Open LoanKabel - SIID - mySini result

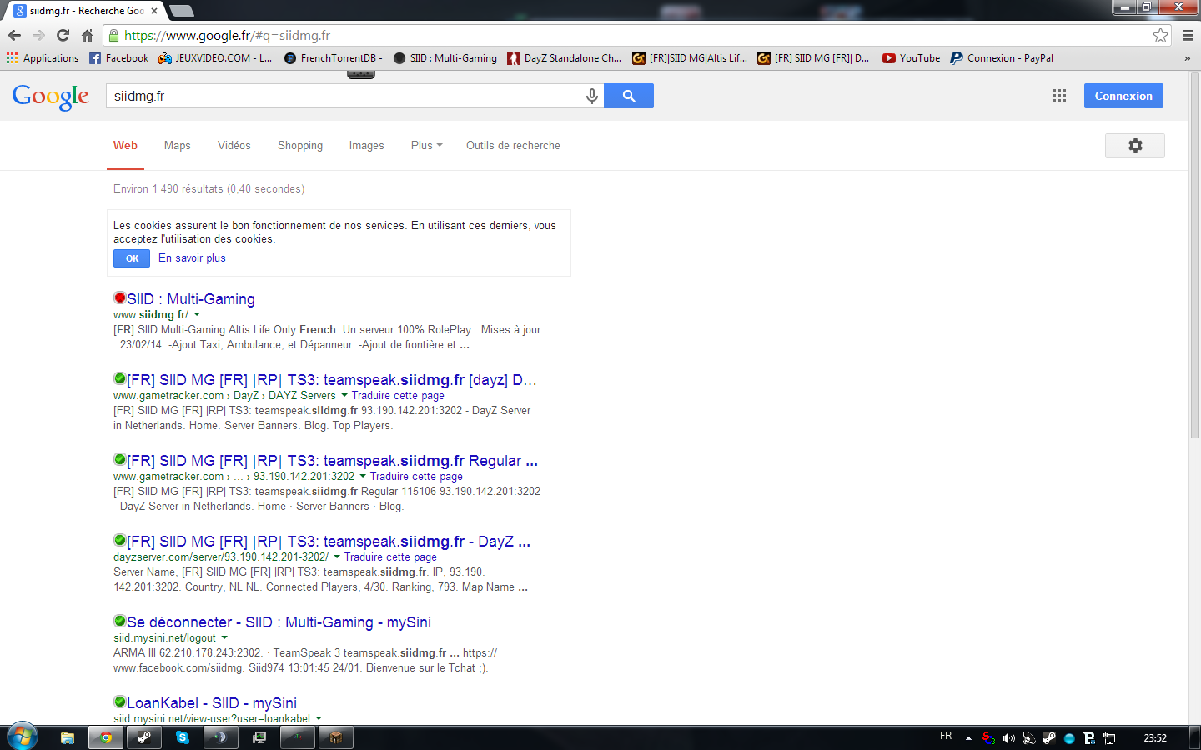212,703
